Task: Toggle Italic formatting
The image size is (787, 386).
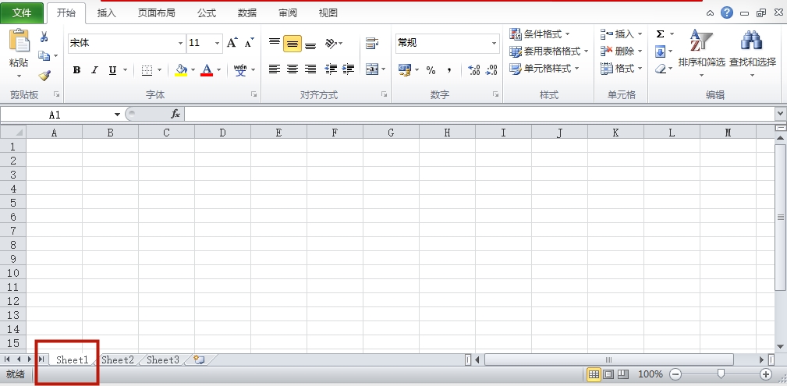Action: pyautogui.click(x=94, y=70)
